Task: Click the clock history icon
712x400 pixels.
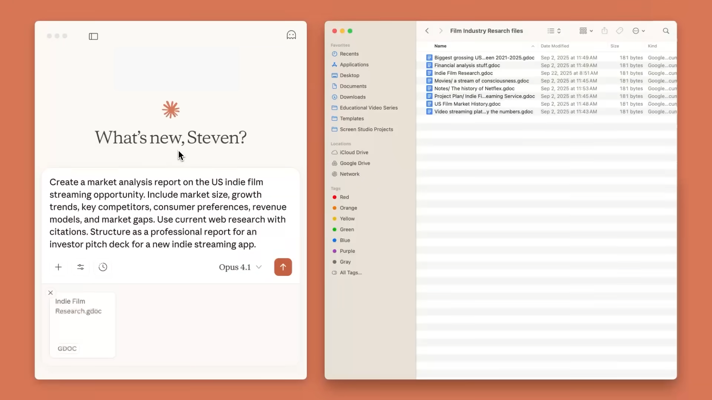Action: (x=103, y=267)
